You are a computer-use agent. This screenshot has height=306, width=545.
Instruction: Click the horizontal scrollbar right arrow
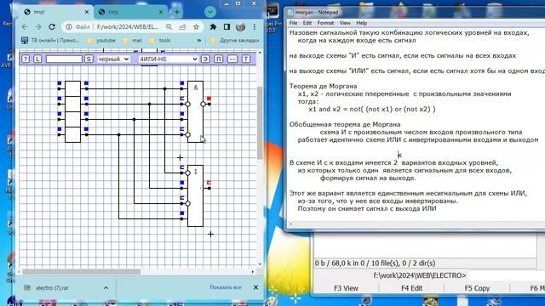click(x=253, y=272)
